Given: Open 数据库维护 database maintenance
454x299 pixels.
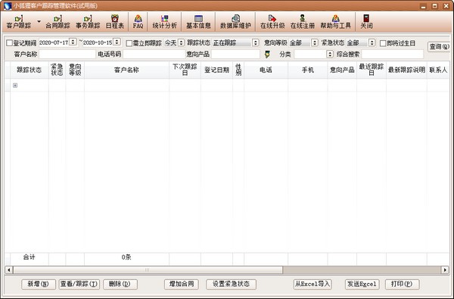Looking at the screenshot, I should pos(235,22).
